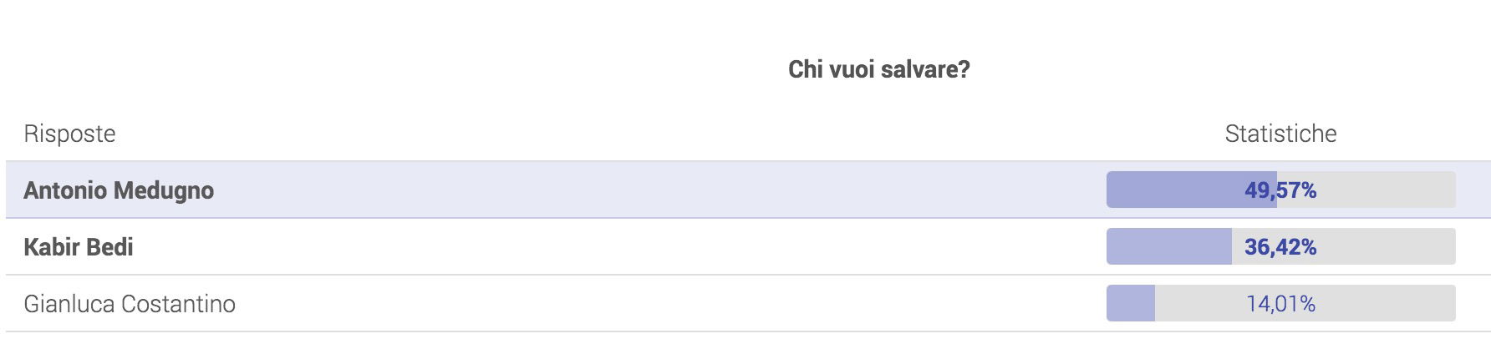Click empty middle of highlighted Antonio Medugno row
This screenshot has height=349, width=1491.
[x=660, y=190]
